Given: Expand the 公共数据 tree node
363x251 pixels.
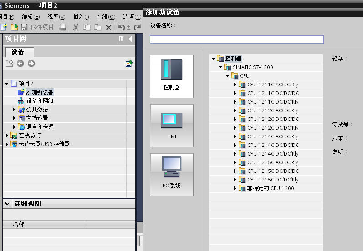Looking at the screenshot, I should point(14,110).
